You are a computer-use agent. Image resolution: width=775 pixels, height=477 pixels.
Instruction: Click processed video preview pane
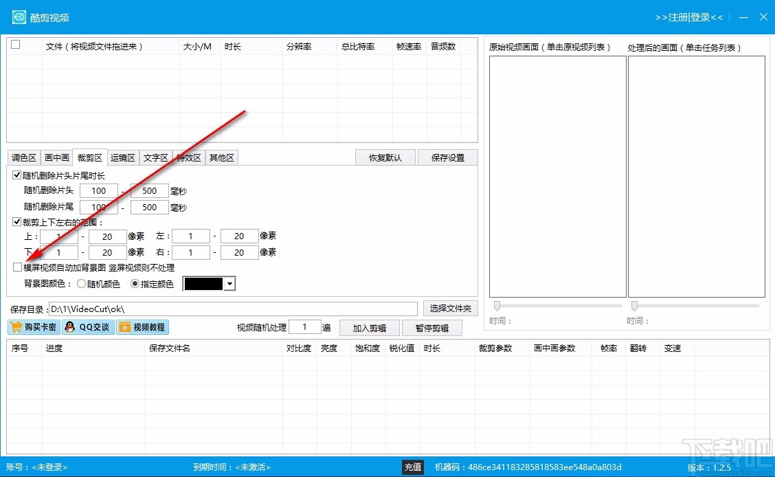pyautogui.click(x=697, y=177)
